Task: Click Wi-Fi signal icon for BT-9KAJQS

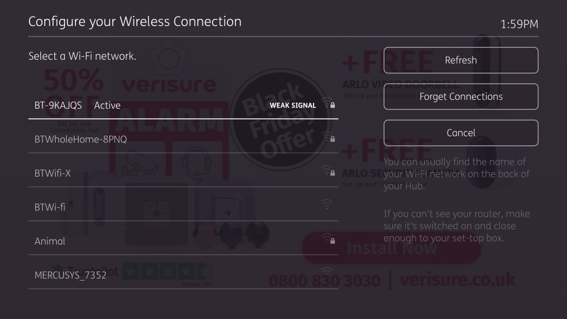Action: click(327, 103)
